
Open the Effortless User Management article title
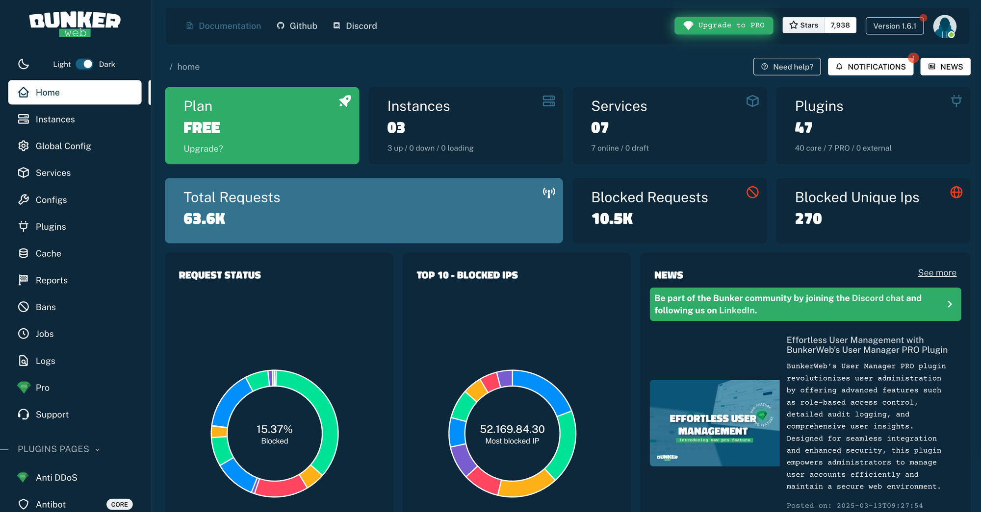click(867, 345)
